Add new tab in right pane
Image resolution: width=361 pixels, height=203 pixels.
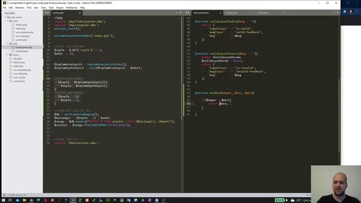point(334,12)
